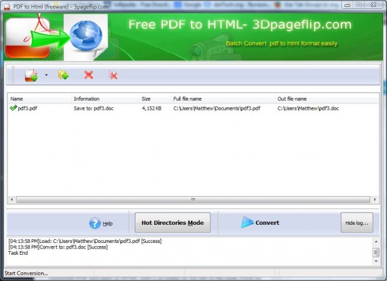Click the clear all files icon

point(113,75)
